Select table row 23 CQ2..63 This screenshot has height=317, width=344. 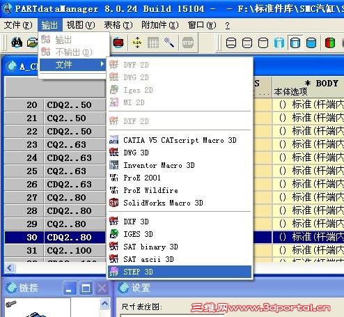point(55,144)
